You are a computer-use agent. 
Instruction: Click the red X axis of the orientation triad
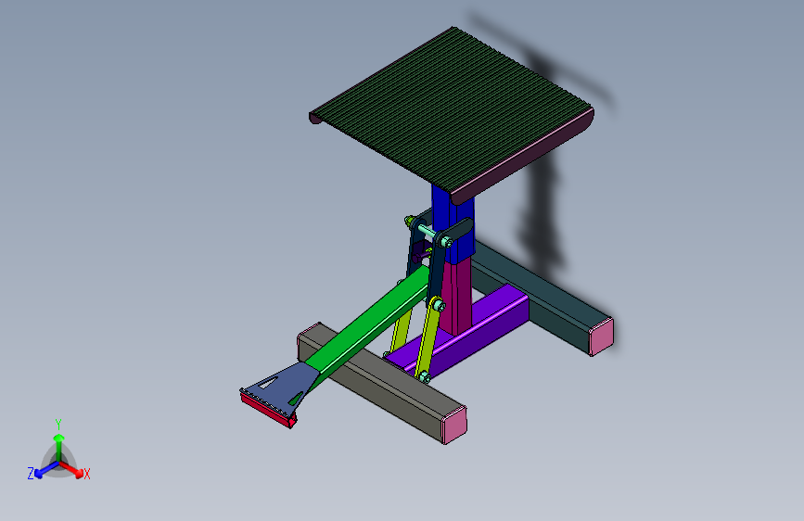click(71, 469)
